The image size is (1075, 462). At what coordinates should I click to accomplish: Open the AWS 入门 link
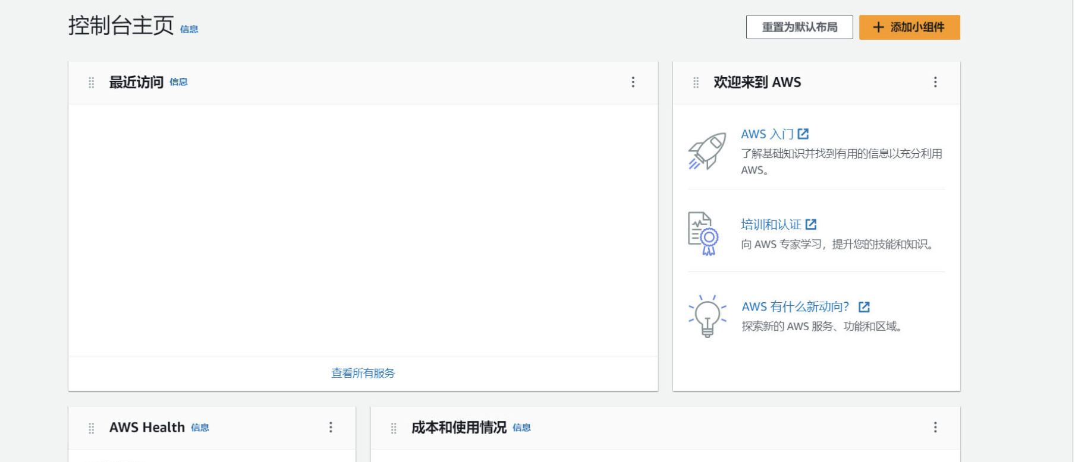767,134
